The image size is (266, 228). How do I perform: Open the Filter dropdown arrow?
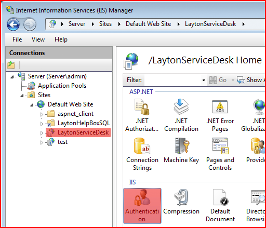pos(204,80)
